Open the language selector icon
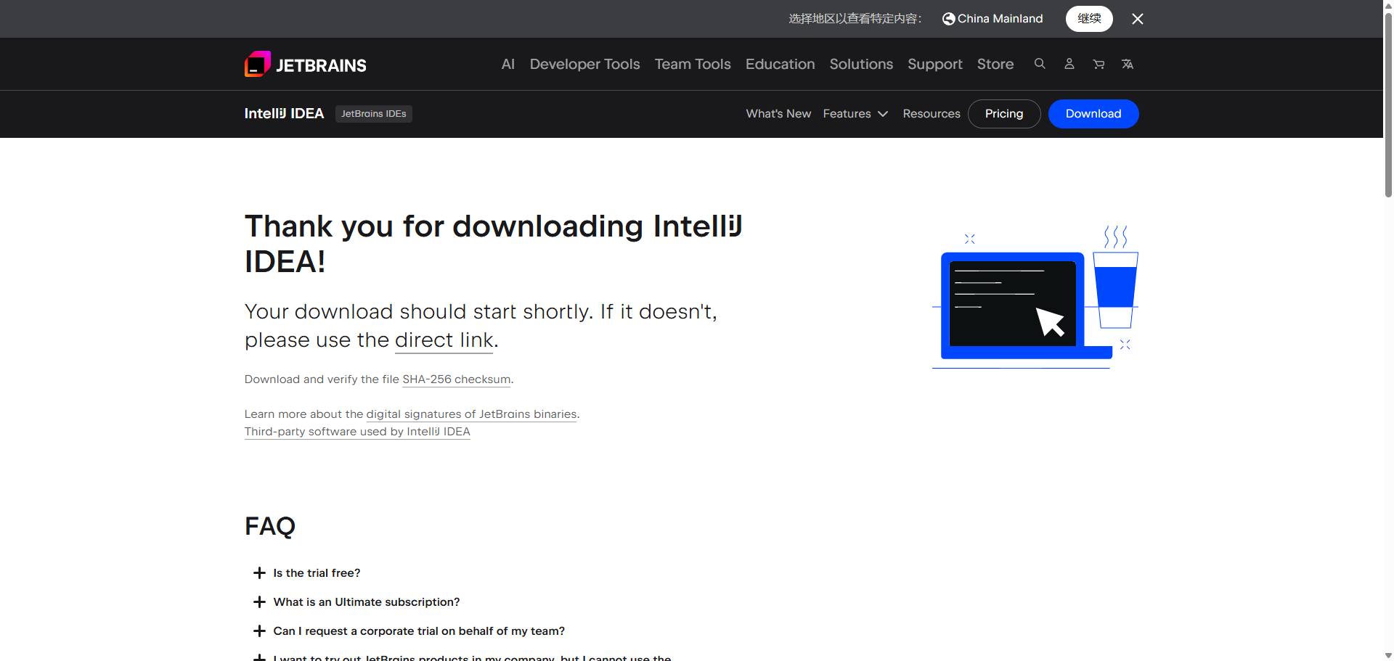Image resolution: width=1394 pixels, height=661 pixels. [x=1128, y=64]
